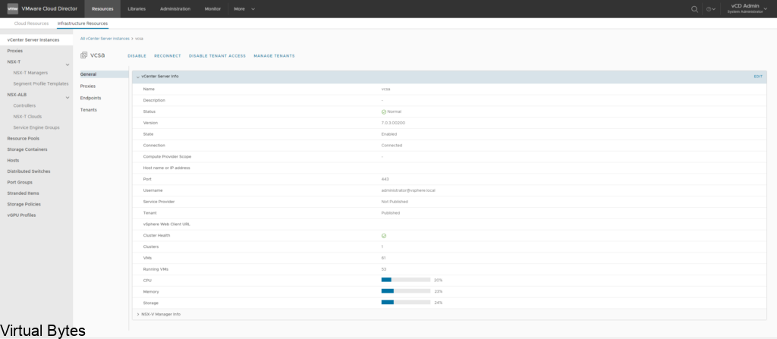The width and height of the screenshot is (777, 339).
Task: Click the CPU usage progress bar
Action: [x=406, y=280]
